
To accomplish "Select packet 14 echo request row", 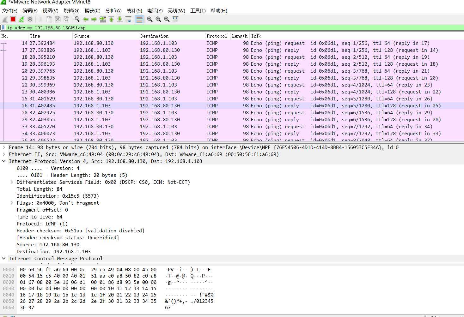I will click(x=232, y=43).
